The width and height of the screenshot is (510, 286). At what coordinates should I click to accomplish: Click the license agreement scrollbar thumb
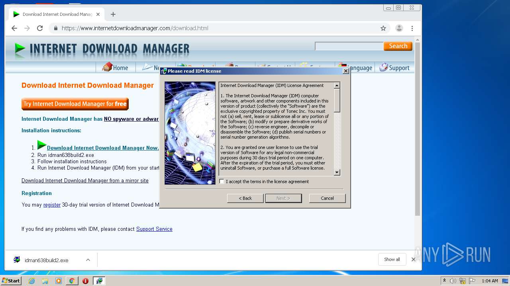click(x=337, y=100)
